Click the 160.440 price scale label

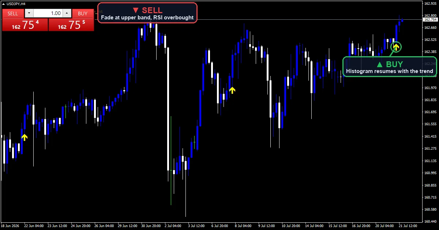click(430, 221)
